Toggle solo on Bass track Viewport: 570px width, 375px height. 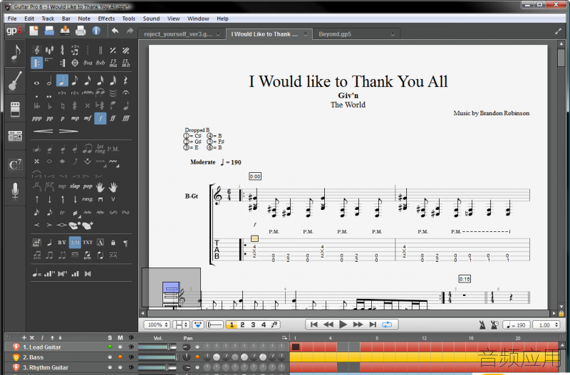pyautogui.click(x=110, y=357)
